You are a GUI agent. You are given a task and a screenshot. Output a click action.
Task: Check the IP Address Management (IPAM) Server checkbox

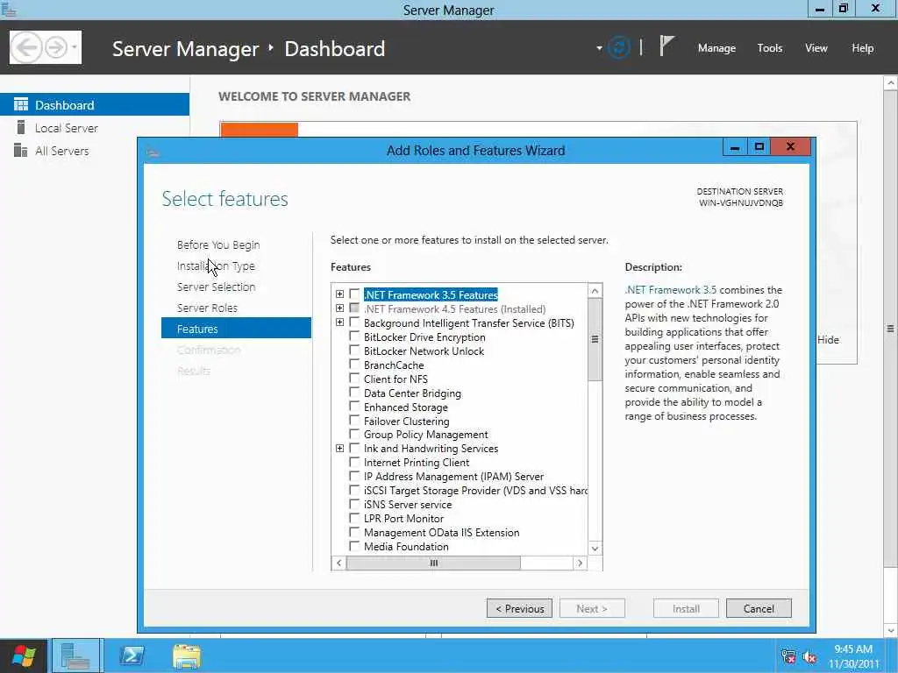pos(354,476)
